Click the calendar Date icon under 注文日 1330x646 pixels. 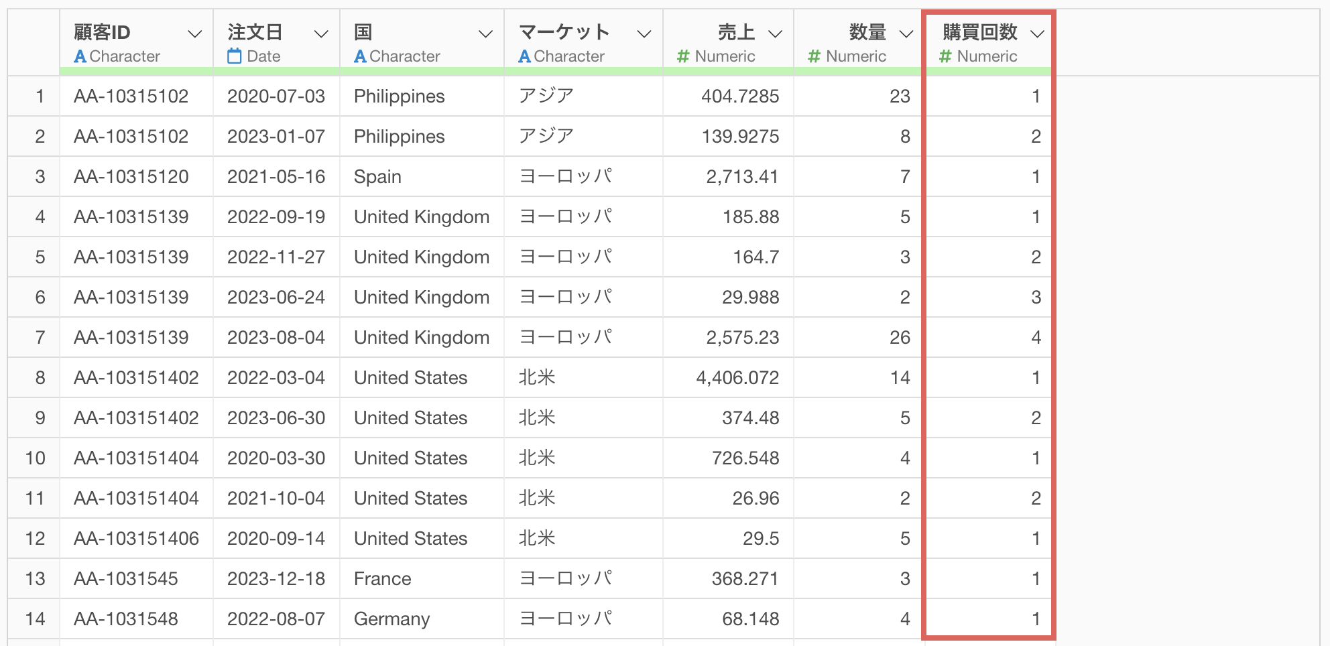234,56
